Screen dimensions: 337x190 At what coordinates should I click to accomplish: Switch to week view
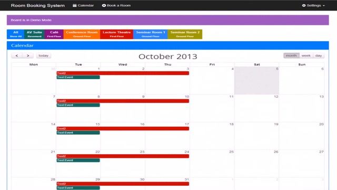click(x=306, y=55)
